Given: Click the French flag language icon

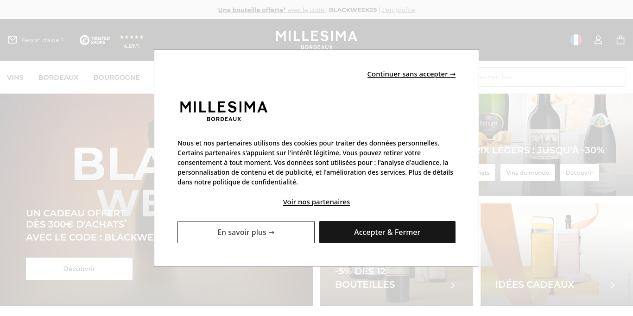Looking at the screenshot, I should [x=576, y=40].
